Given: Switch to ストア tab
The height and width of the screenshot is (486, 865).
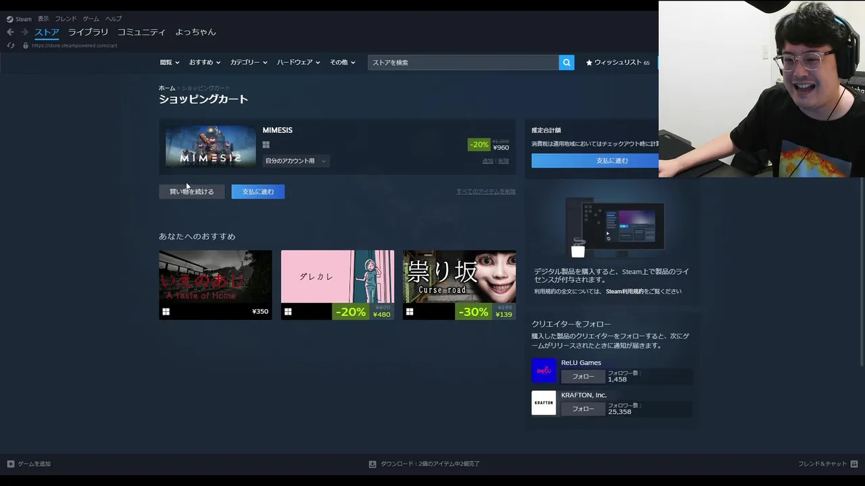Looking at the screenshot, I should pos(47,32).
